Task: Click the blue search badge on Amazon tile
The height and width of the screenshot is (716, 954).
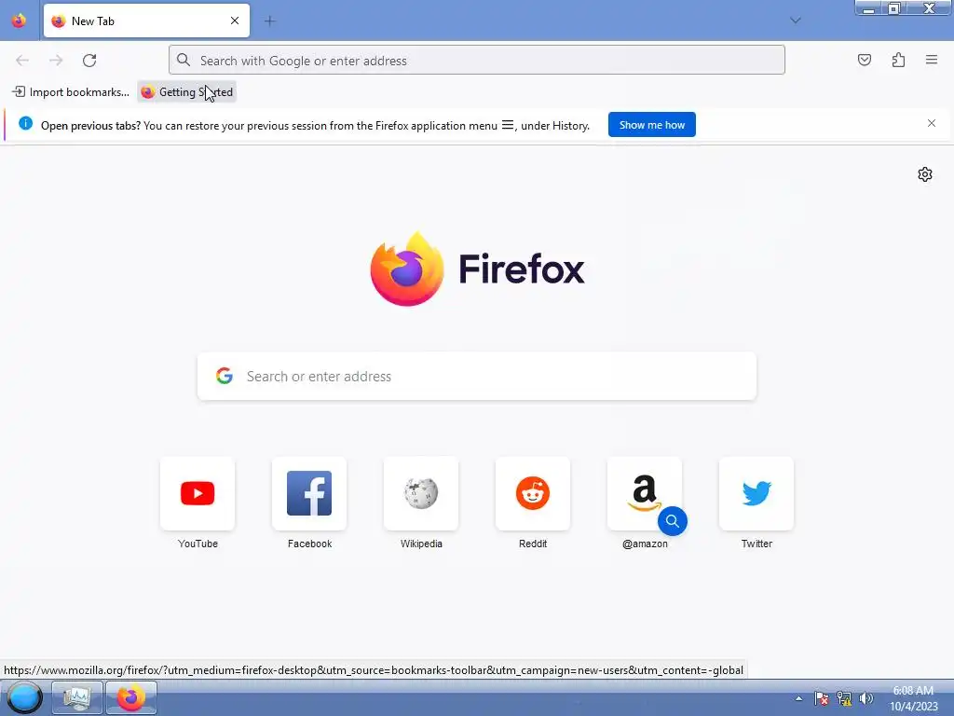Action: point(673,521)
